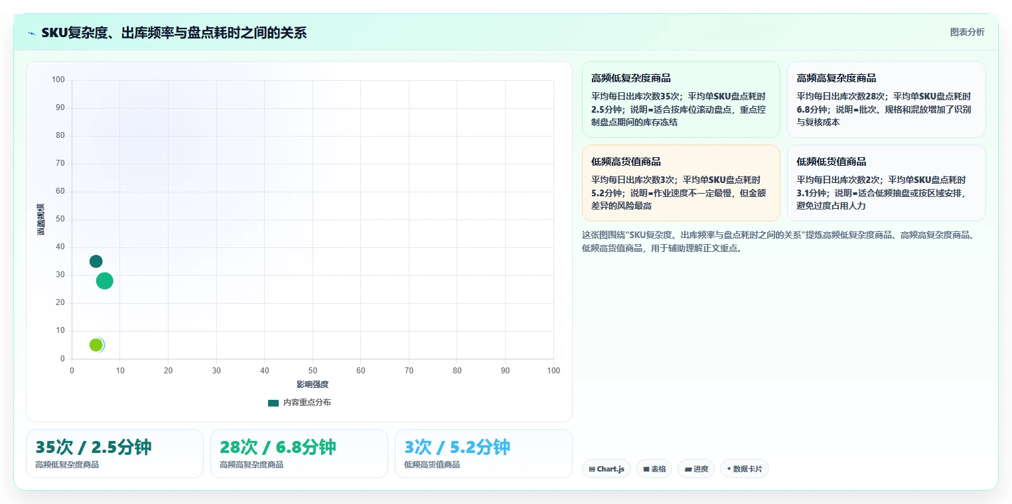This screenshot has height=504, width=1012.
Task: Select the 数据卡片 tag
Action: [744, 469]
